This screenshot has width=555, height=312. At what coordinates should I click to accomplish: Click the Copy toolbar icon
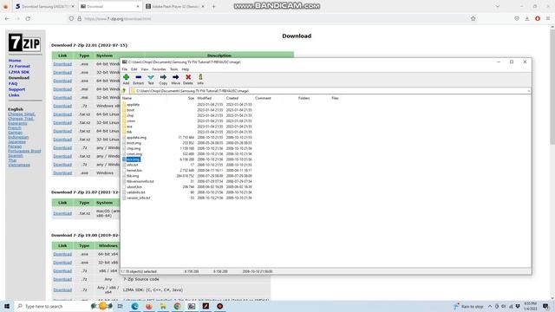pos(163,79)
